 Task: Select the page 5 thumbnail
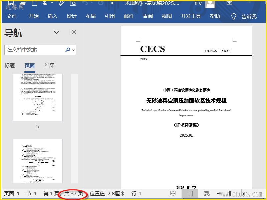(x=38, y=98)
